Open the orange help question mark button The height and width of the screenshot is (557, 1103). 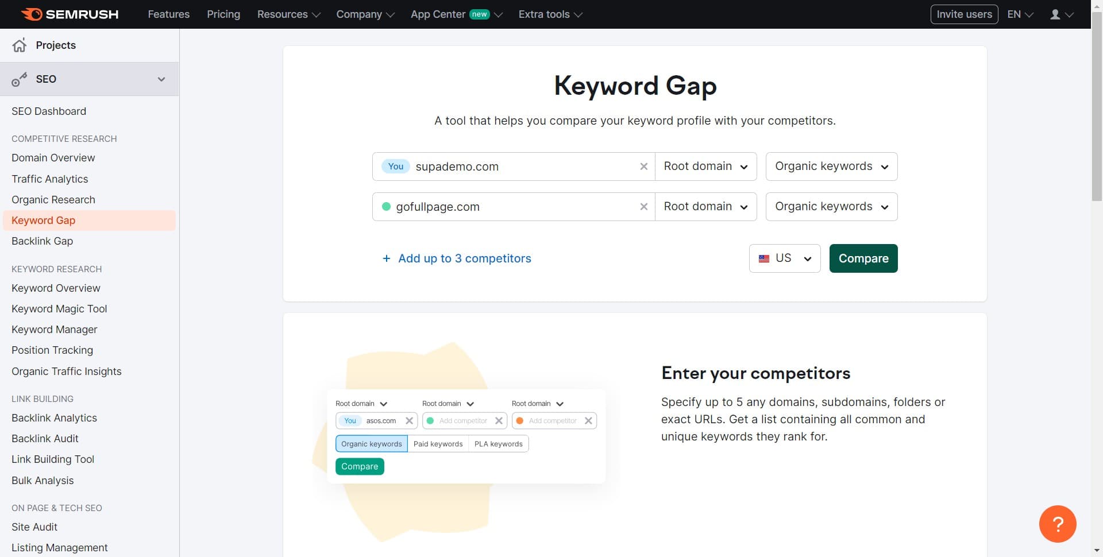click(x=1058, y=524)
